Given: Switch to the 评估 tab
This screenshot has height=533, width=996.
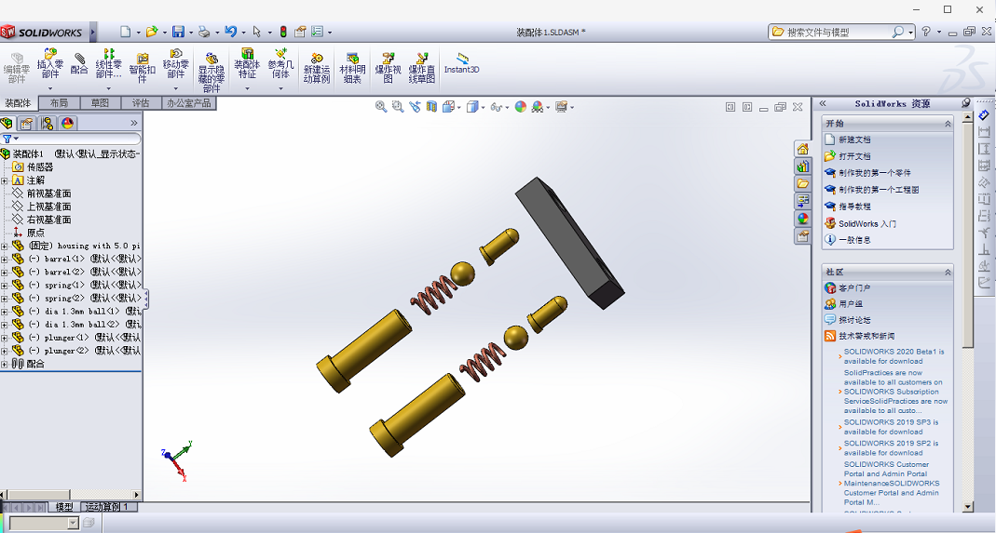Looking at the screenshot, I should tap(140, 103).
